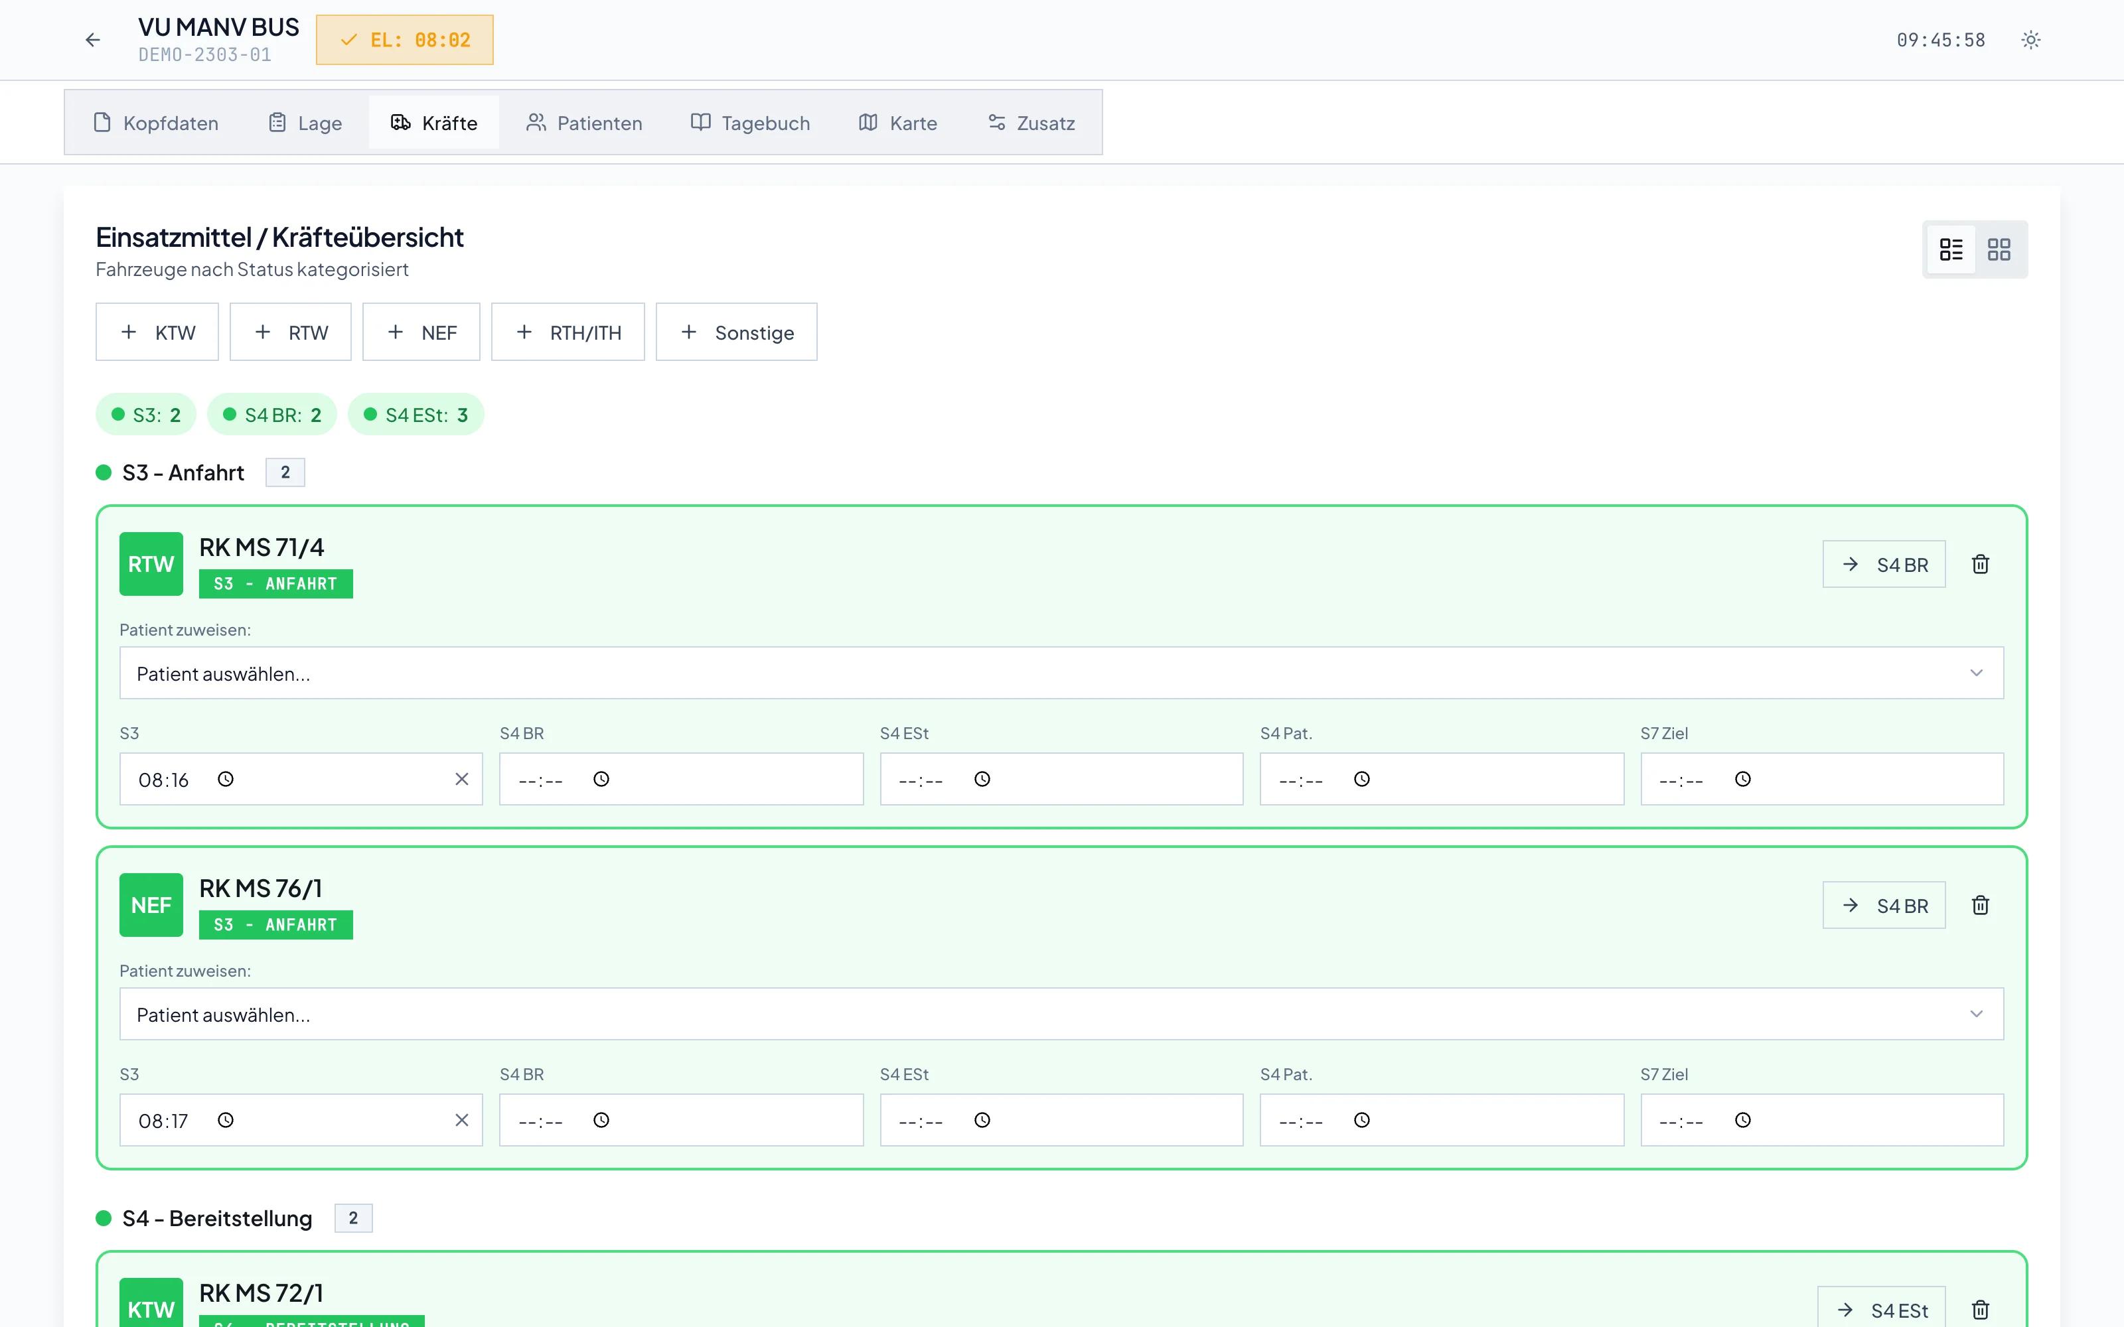Screen dimensions: 2124x1327
Task: Add an RTH/ITH helicopter
Action: (568, 332)
